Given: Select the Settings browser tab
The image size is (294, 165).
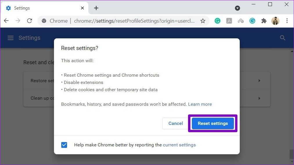Looking at the screenshot, I should (44, 8).
